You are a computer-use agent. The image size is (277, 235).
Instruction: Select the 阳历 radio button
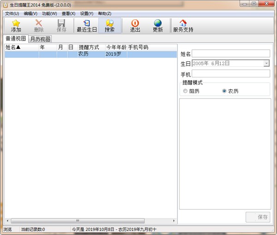pyautogui.click(x=185, y=91)
